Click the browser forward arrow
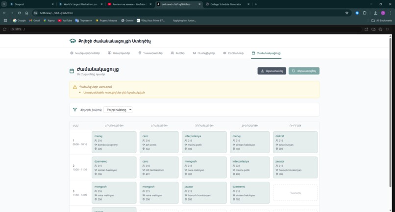Screen dimensions: 395x212 pos(12,13)
